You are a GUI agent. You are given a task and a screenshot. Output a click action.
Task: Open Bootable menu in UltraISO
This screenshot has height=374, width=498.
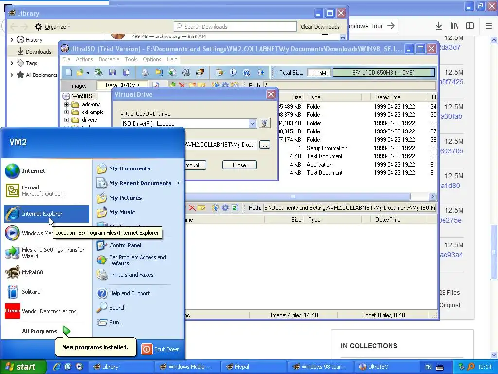coord(109,59)
